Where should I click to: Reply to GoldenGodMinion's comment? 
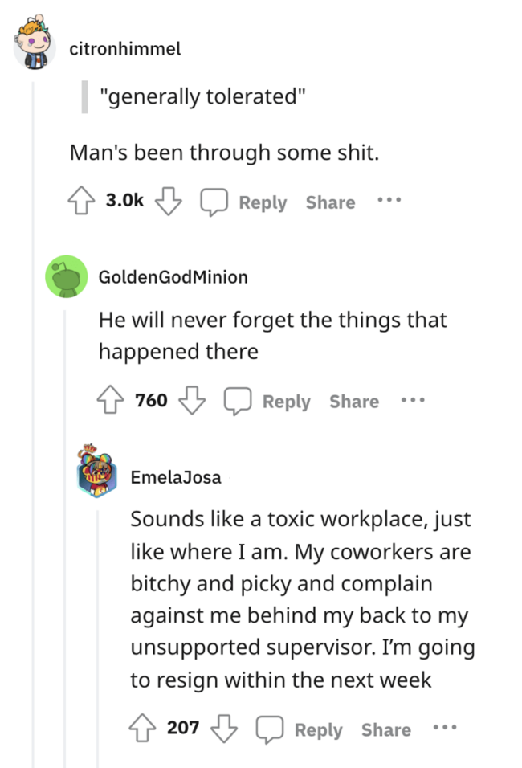click(286, 400)
